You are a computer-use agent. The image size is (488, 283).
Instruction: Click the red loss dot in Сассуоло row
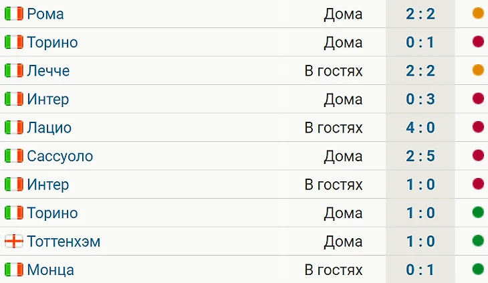[477, 156]
